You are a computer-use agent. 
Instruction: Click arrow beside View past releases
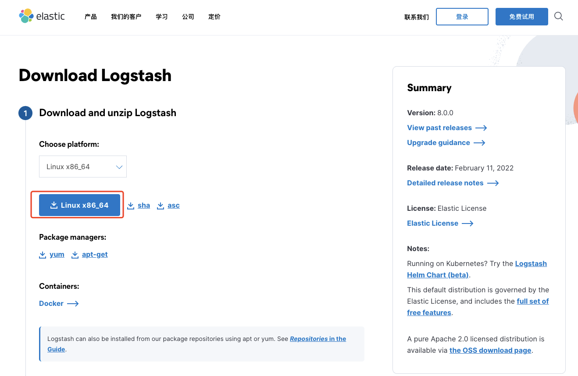(481, 128)
